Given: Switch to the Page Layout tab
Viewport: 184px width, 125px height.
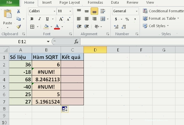Looking at the screenshot, I should pos(70,3).
